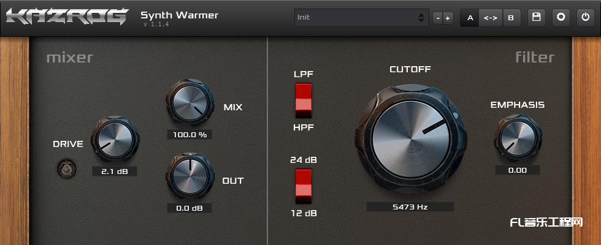Click the 0.00 emphasis value field
The width and height of the screenshot is (601, 245).
coord(518,170)
